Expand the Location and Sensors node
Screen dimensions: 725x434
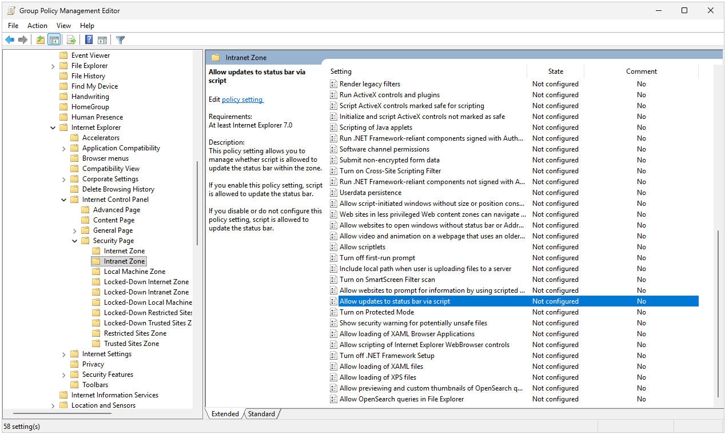tap(53, 405)
